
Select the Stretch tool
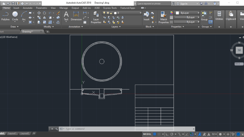[x=39, y=22]
